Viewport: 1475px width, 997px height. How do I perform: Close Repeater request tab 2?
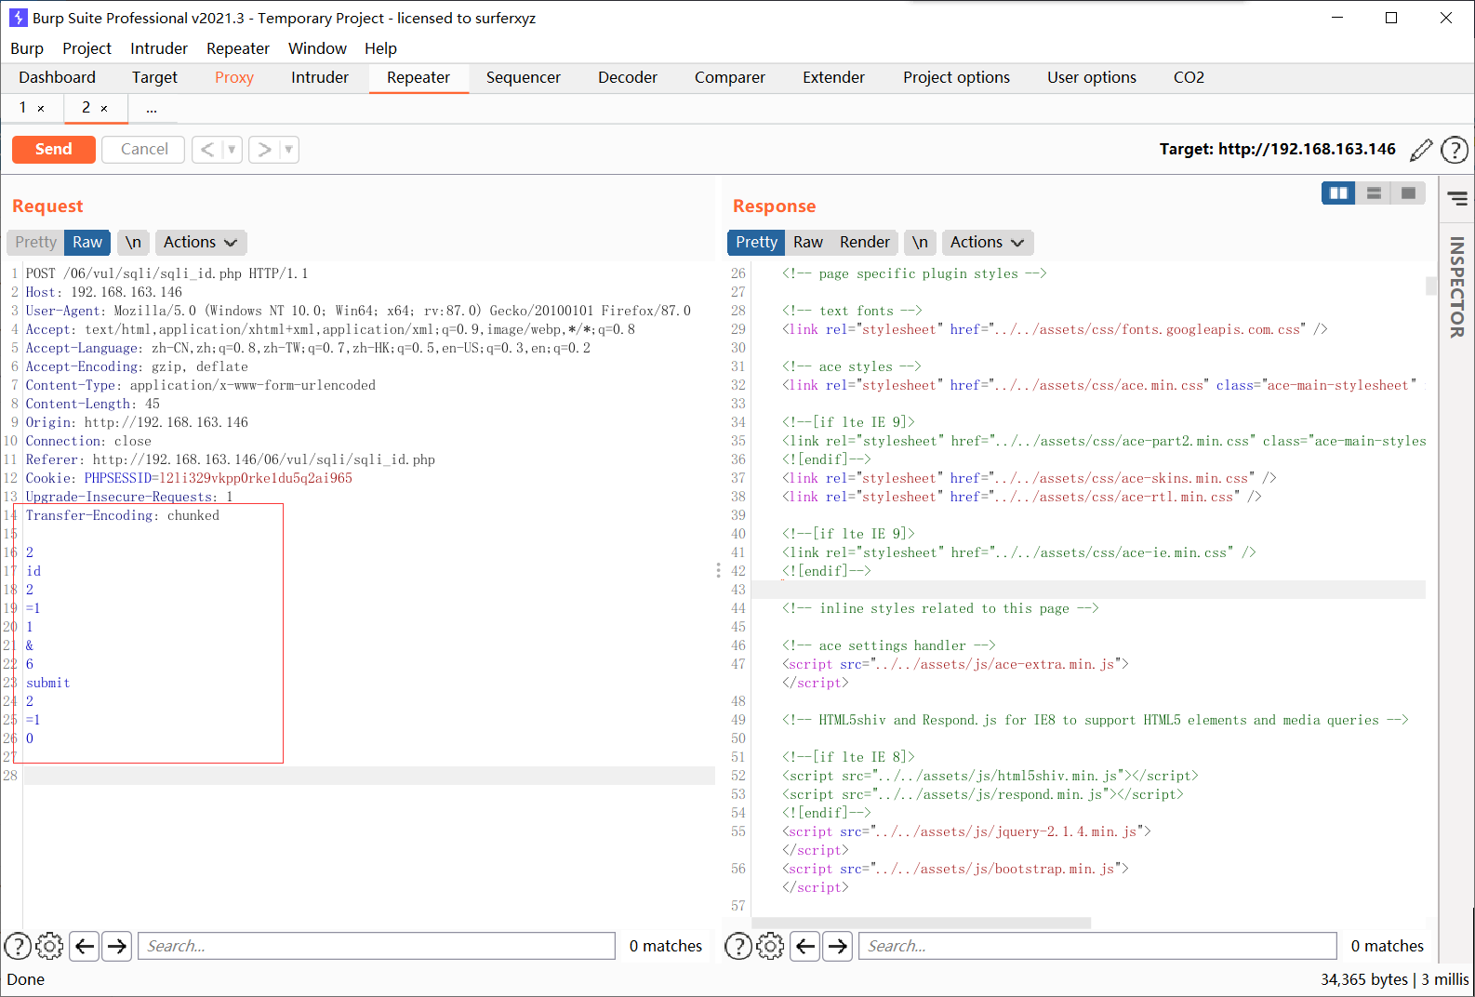click(x=104, y=109)
